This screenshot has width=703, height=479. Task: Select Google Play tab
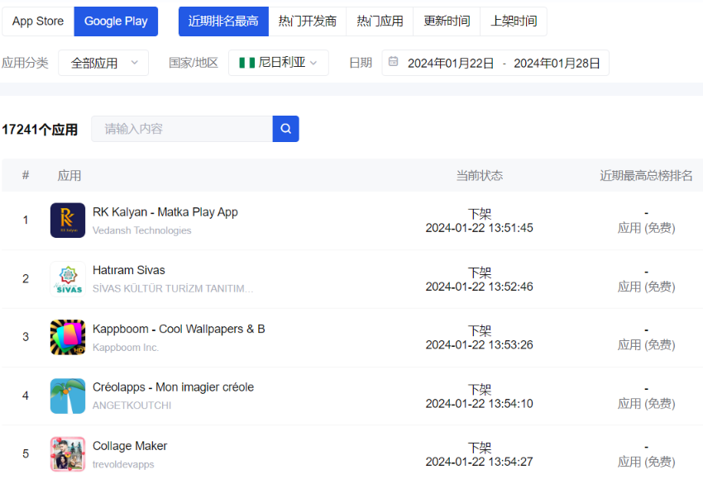pyautogui.click(x=116, y=21)
